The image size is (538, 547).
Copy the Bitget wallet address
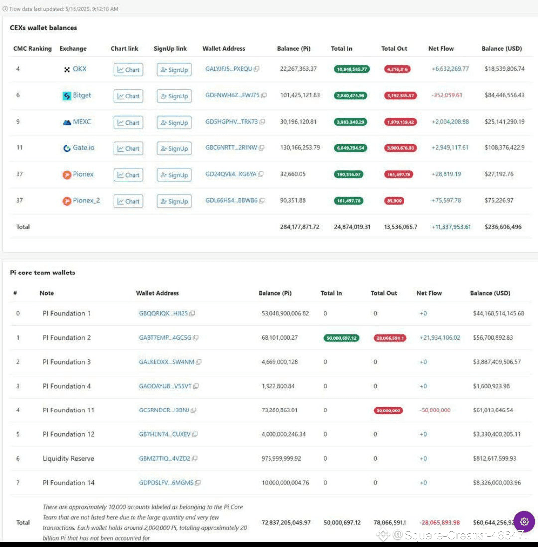pyautogui.click(x=264, y=95)
